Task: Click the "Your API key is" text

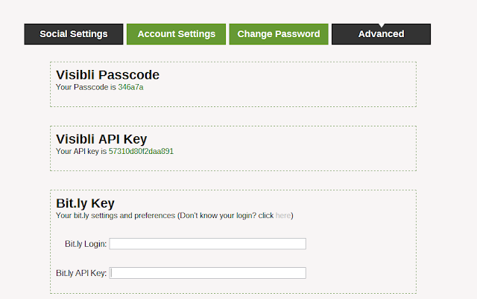Action: click(81, 151)
